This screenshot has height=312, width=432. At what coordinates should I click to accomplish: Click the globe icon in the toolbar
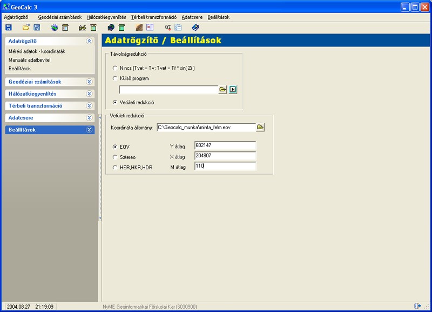[x=55, y=28]
